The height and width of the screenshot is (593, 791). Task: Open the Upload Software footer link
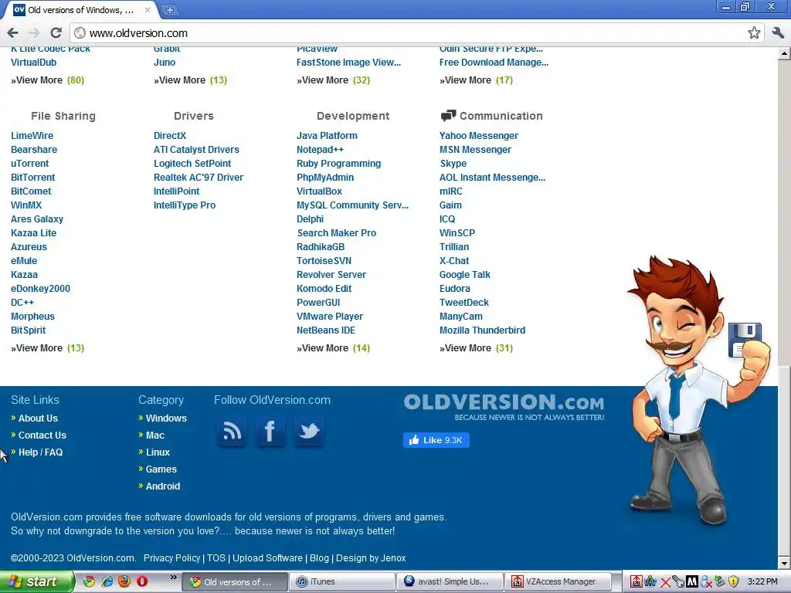267,558
